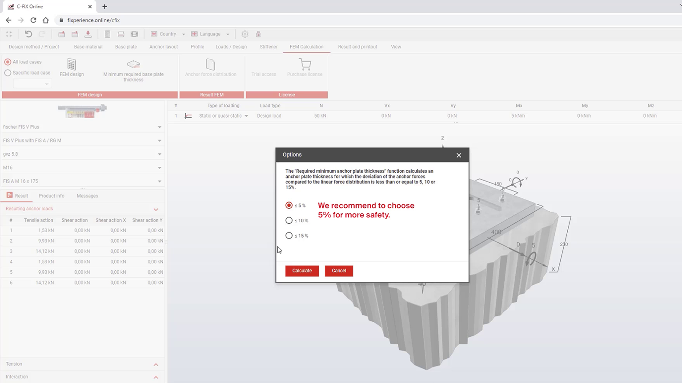The image size is (682, 383).
Task: Select the All load cases option
Action: 7,61
